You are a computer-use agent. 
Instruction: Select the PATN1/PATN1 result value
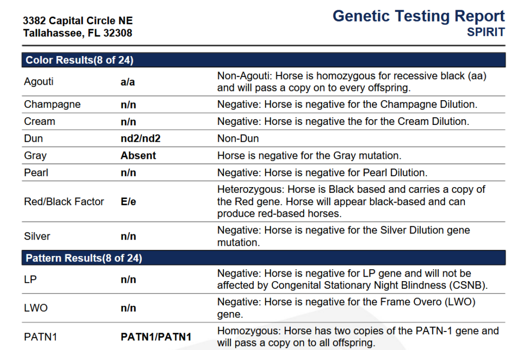pyautogui.click(x=156, y=337)
